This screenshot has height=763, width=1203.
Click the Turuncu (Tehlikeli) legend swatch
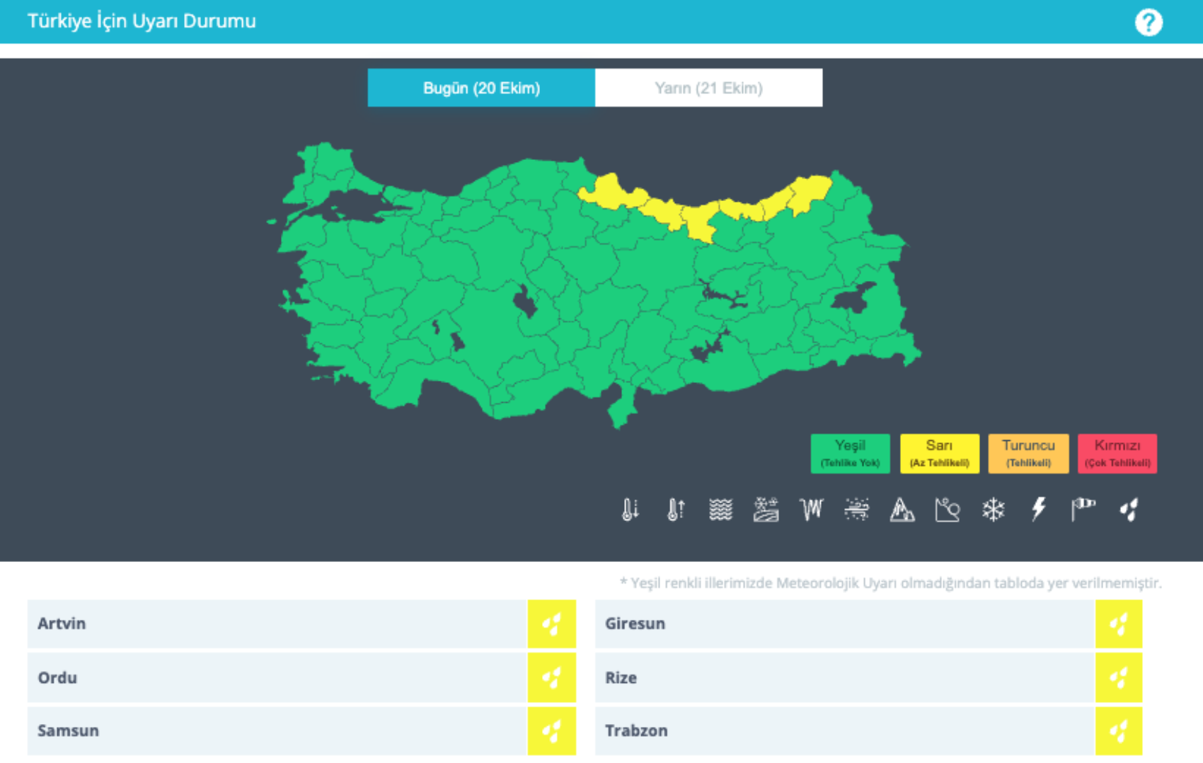point(1028,453)
